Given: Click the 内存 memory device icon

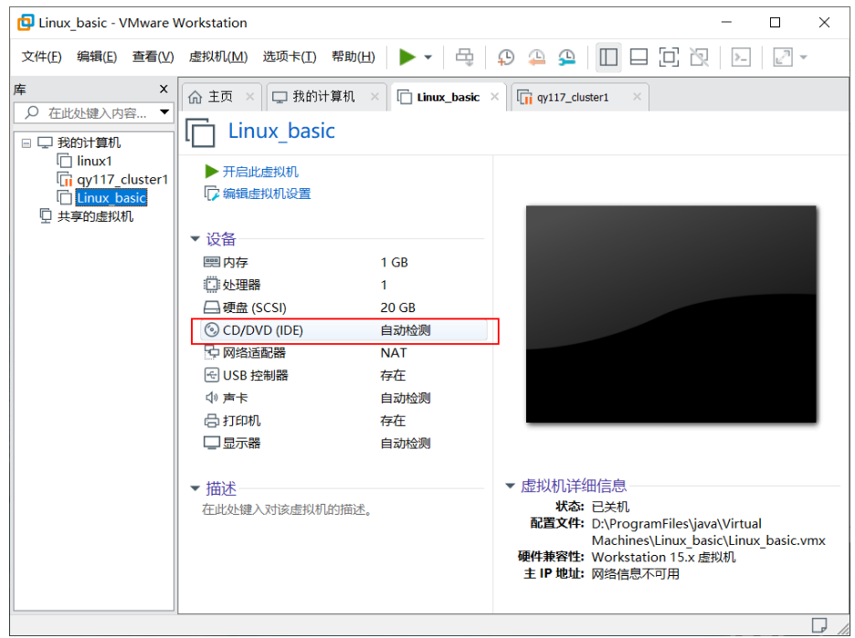Looking at the screenshot, I should (212, 262).
